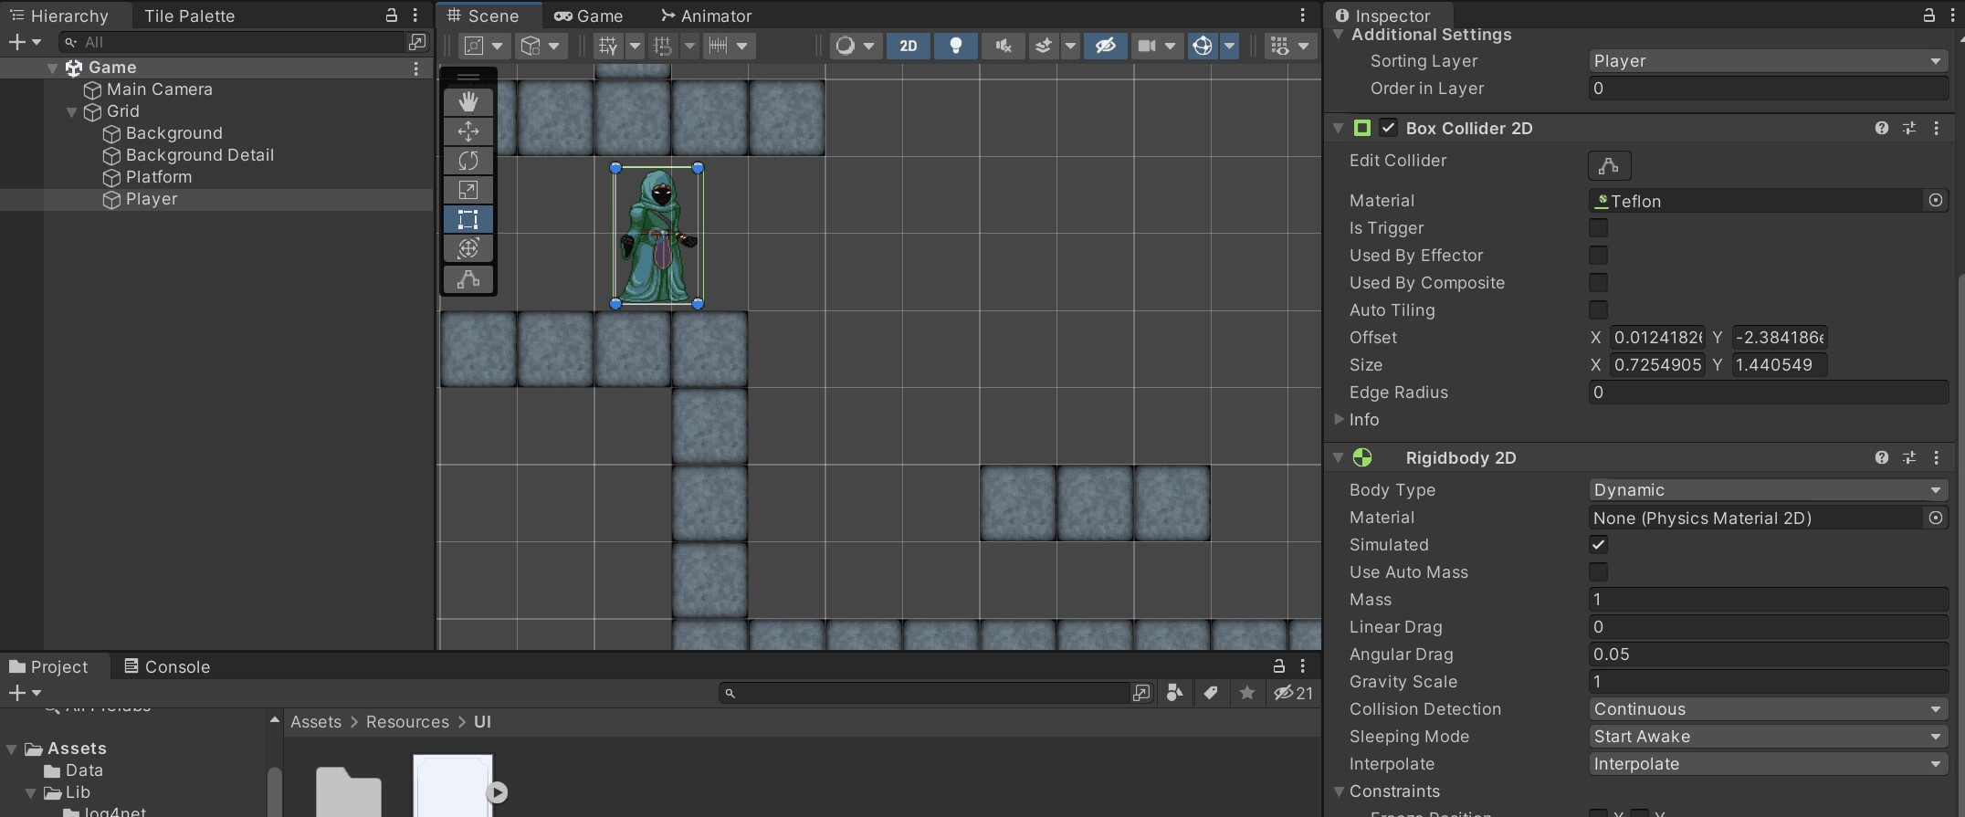Select the Move tool
1965x817 pixels.
tap(468, 131)
